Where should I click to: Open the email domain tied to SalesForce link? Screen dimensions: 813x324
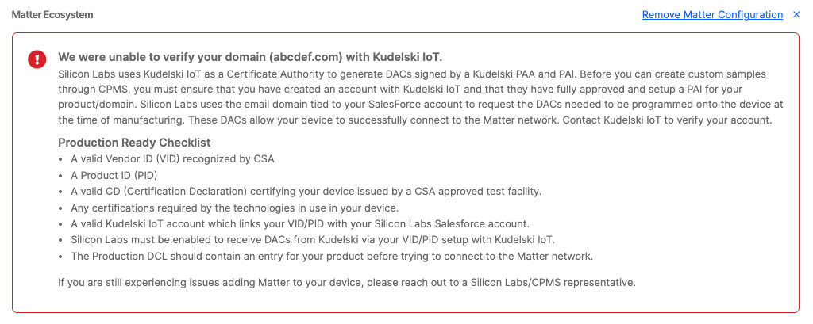pyautogui.click(x=353, y=105)
